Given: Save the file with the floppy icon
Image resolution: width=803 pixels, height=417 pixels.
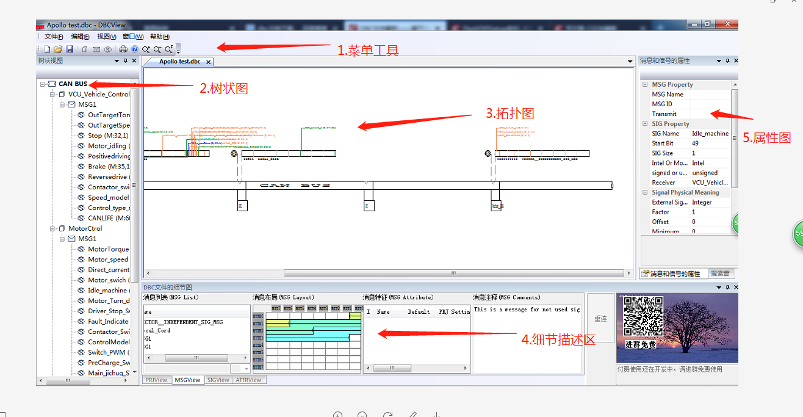Looking at the screenshot, I should tap(70, 49).
